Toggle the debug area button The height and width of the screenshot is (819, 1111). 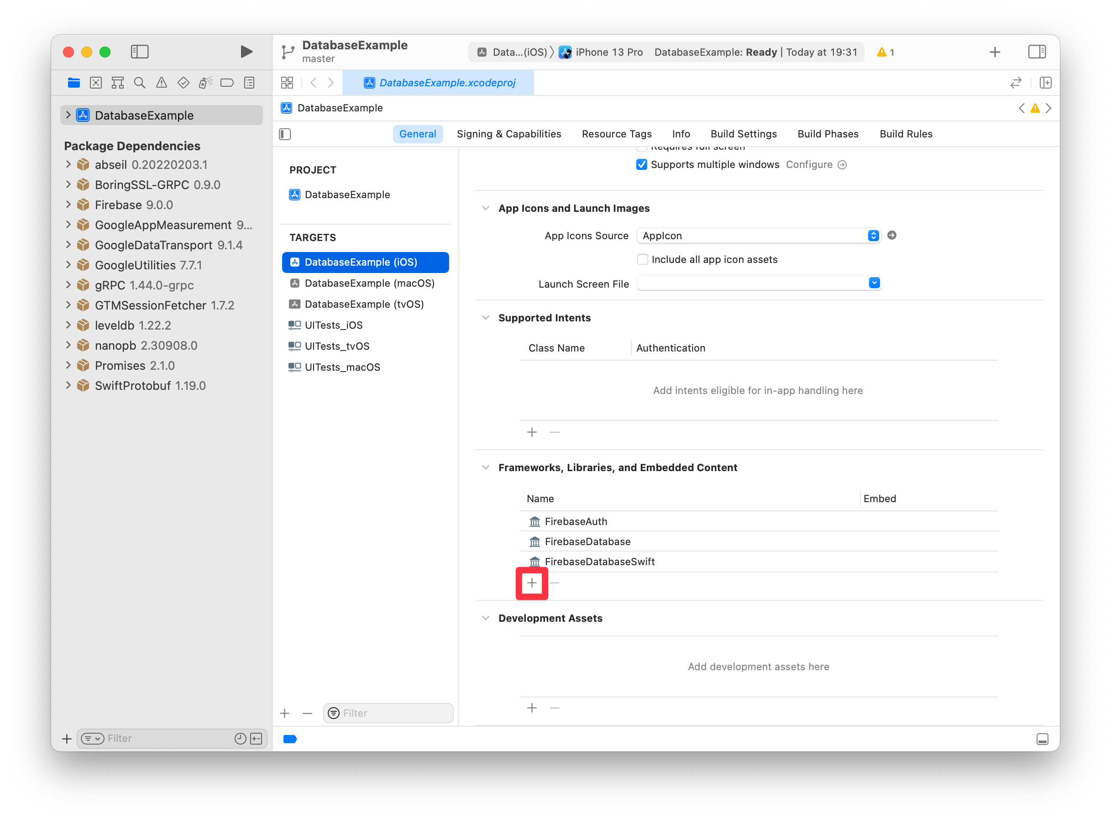[1042, 739]
